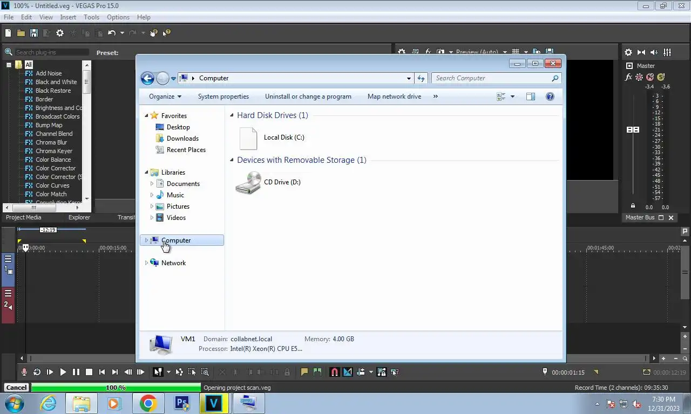Click the Explorer Back navigation button
Image resolution: width=691 pixels, height=414 pixels.
click(x=147, y=78)
